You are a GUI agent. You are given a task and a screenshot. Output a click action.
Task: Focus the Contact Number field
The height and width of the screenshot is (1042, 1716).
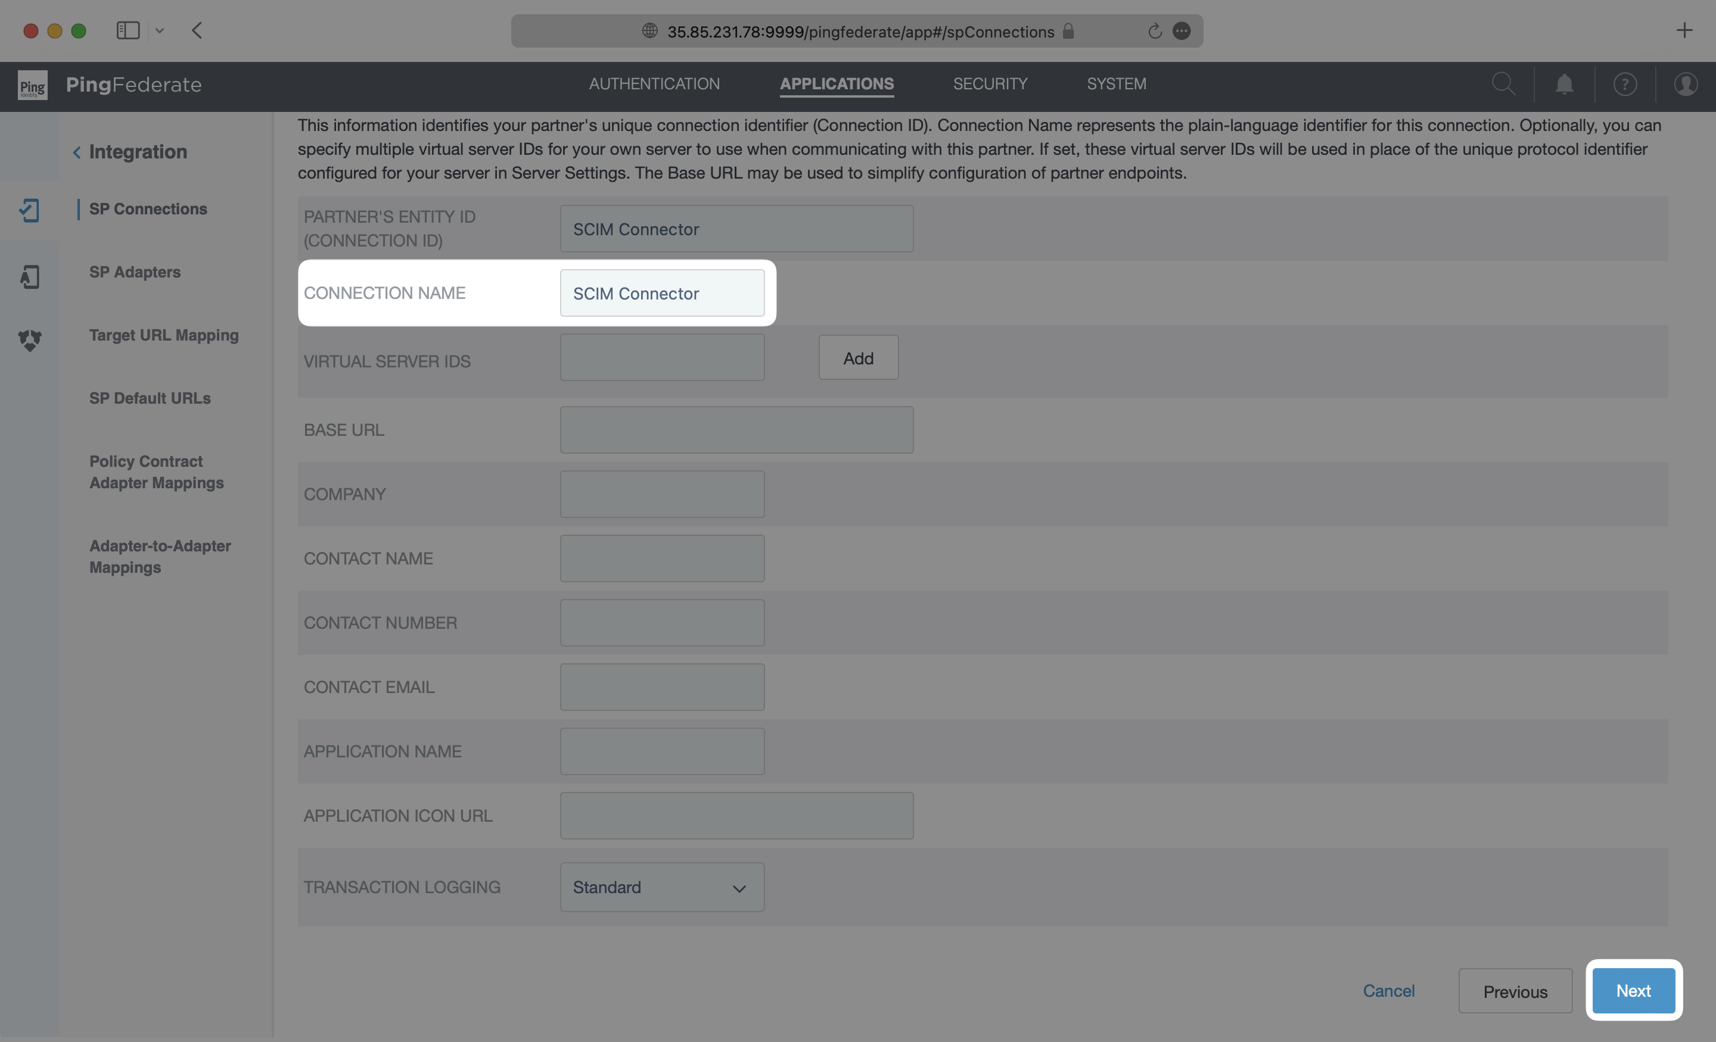click(x=661, y=623)
